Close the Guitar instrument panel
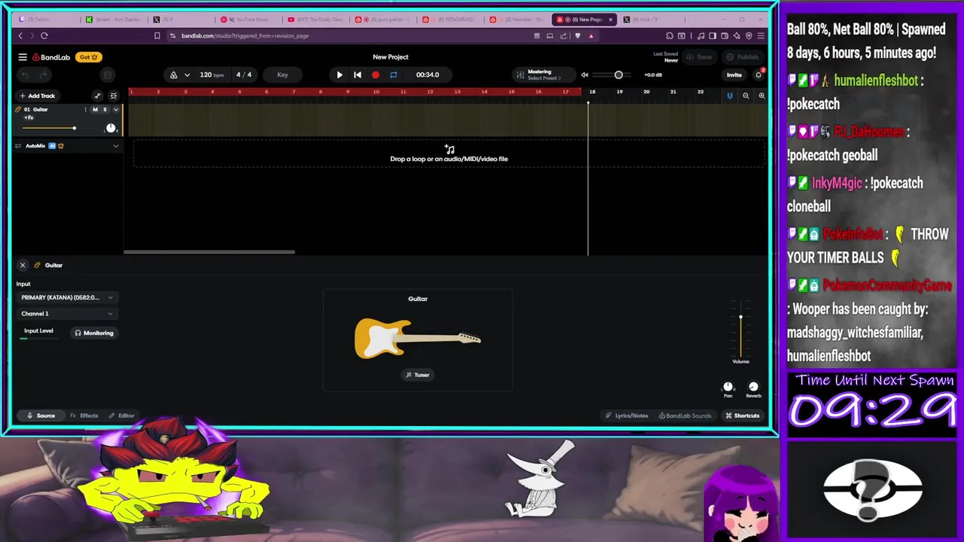964x542 pixels. 23,265
